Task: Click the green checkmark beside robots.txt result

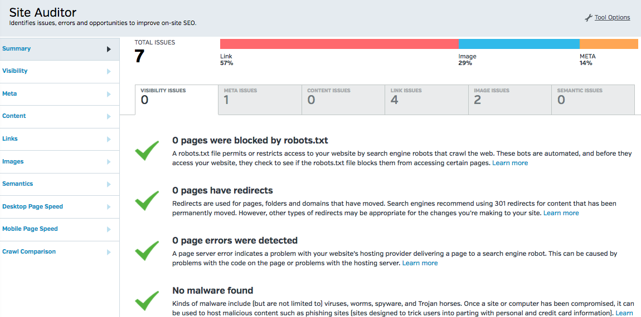Action: click(x=147, y=150)
